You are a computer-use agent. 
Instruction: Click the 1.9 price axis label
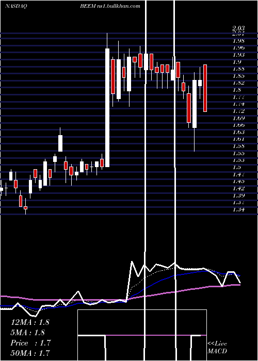pos(237,62)
